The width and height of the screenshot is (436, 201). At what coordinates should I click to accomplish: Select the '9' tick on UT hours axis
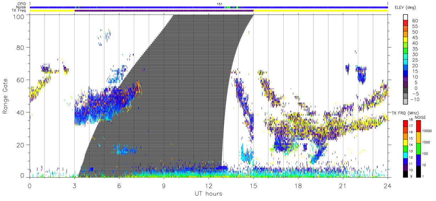164,186
